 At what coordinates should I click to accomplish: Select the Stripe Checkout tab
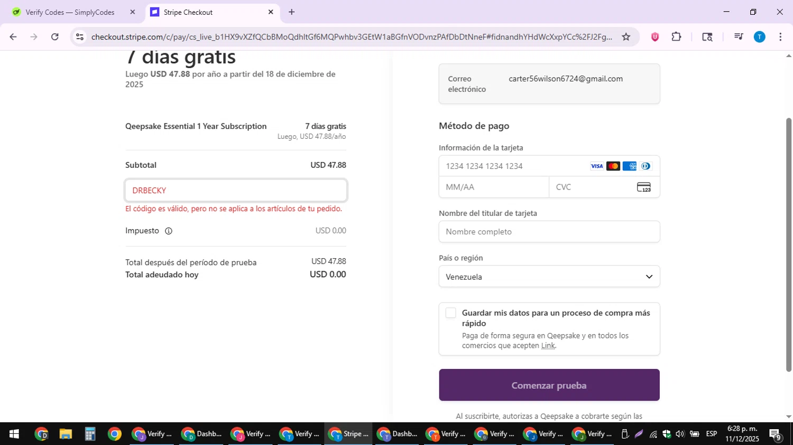point(212,12)
